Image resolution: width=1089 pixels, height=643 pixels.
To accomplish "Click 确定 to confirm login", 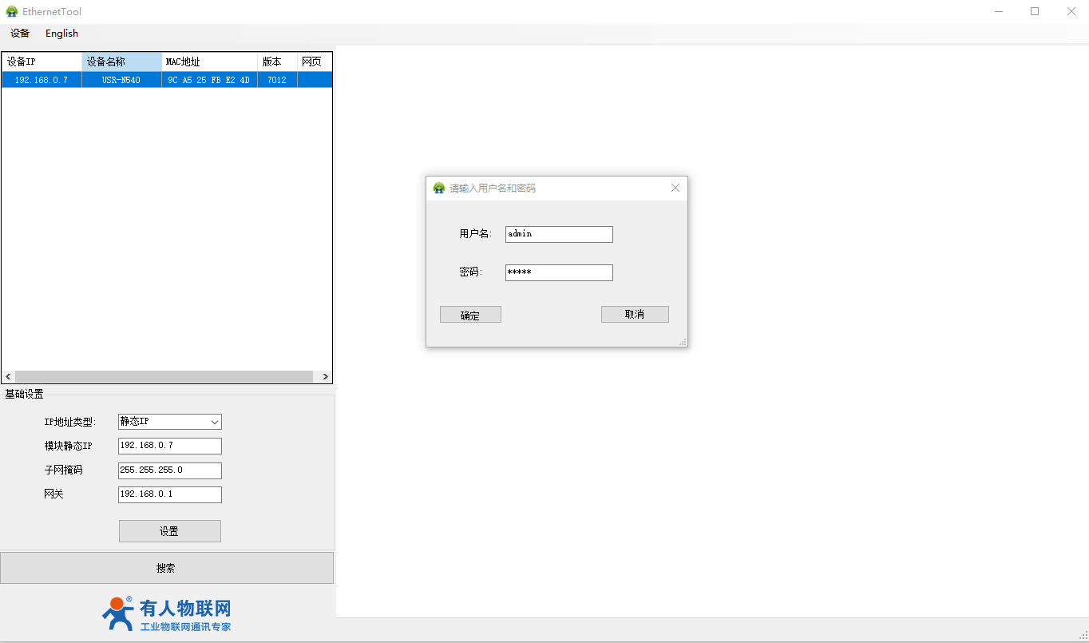I will 470,315.
